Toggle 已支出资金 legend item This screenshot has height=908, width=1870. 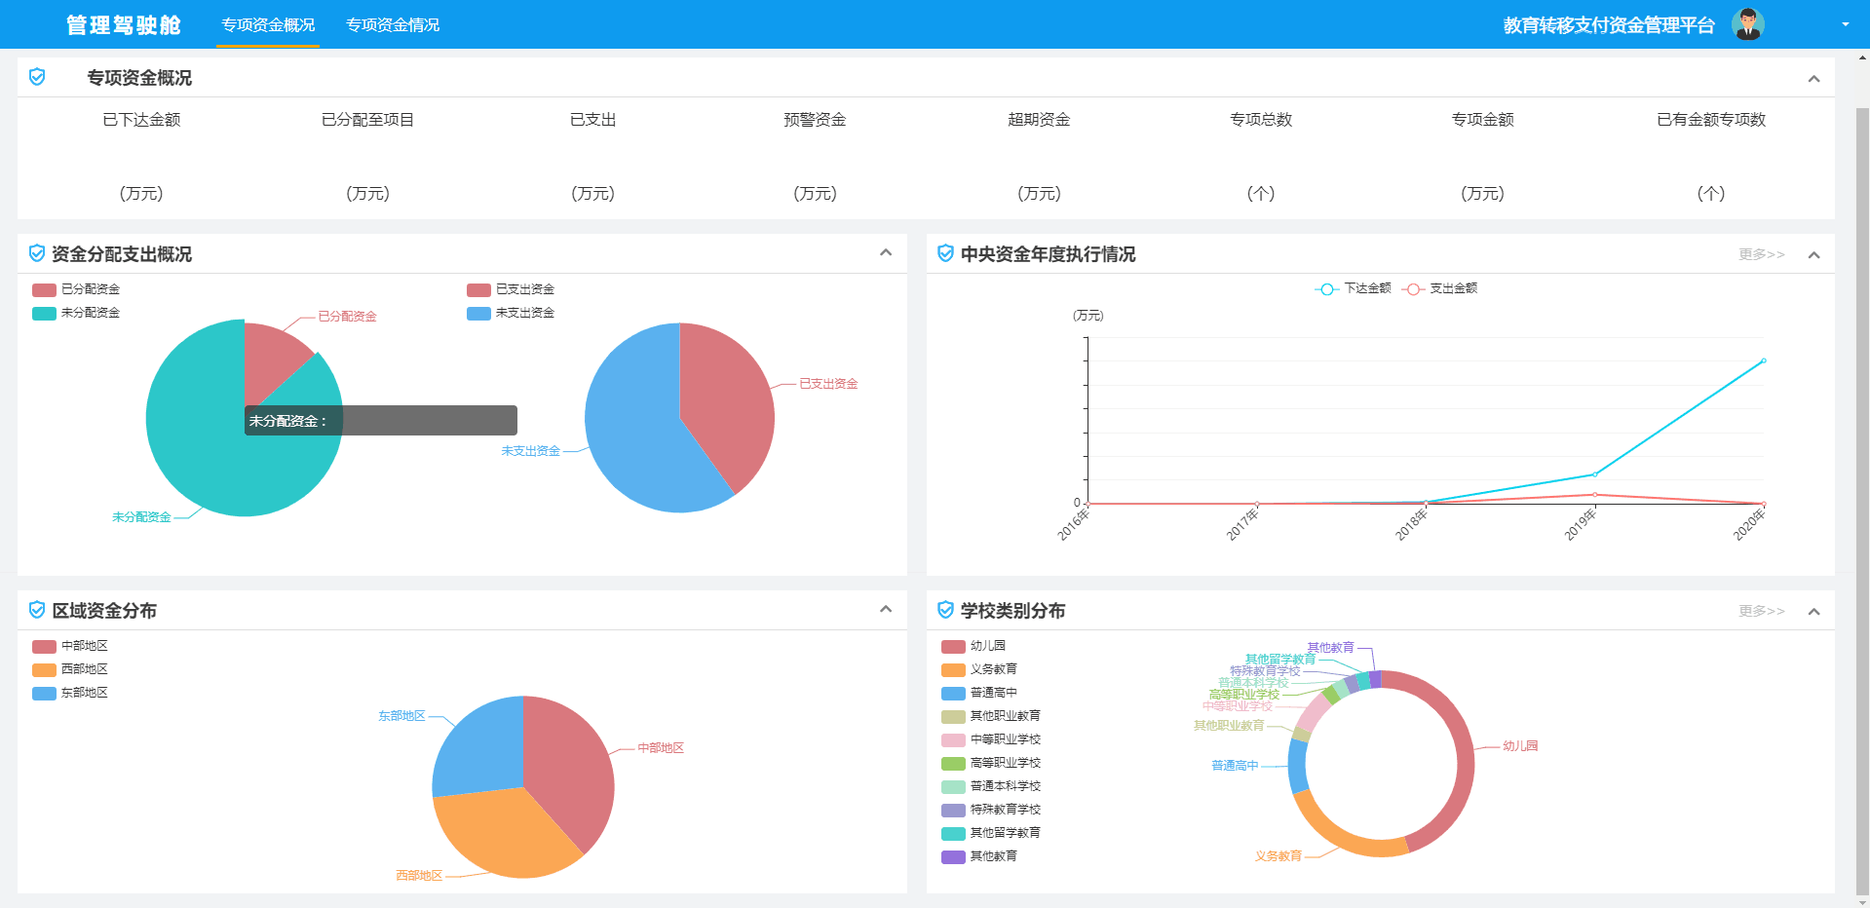[x=511, y=289]
